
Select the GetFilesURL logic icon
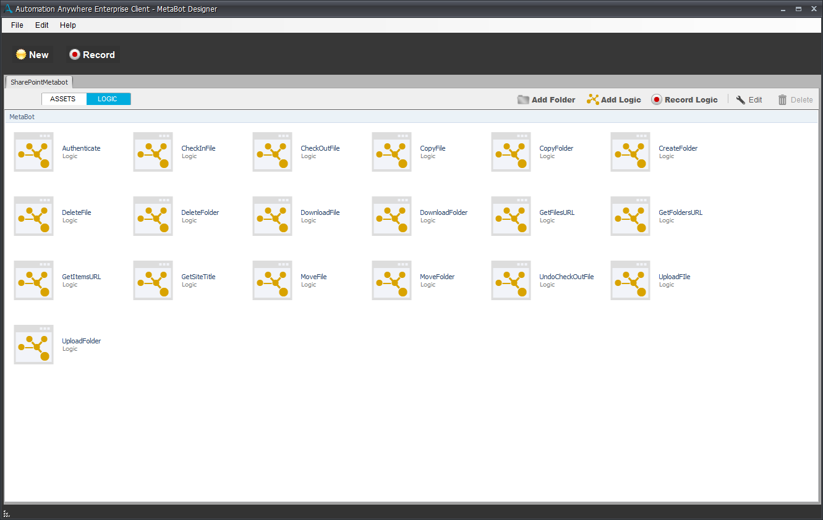[511, 216]
